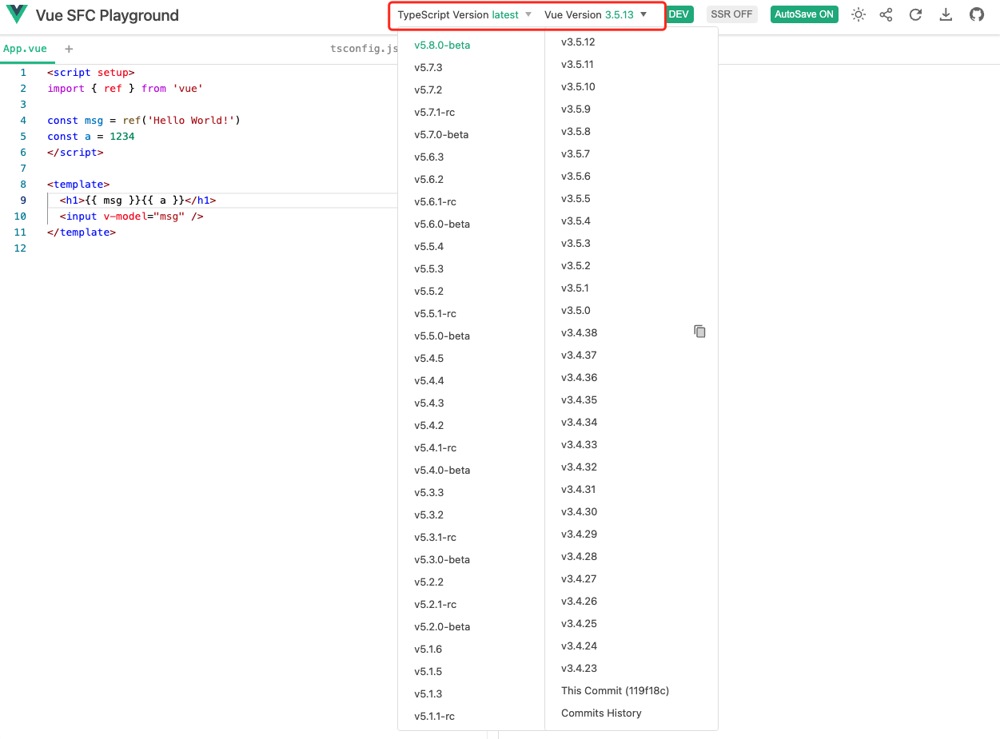This screenshot has height=739, width=1000.
Task: Pick TypeScript v5.7.1-rc
Action: [434, 113]
